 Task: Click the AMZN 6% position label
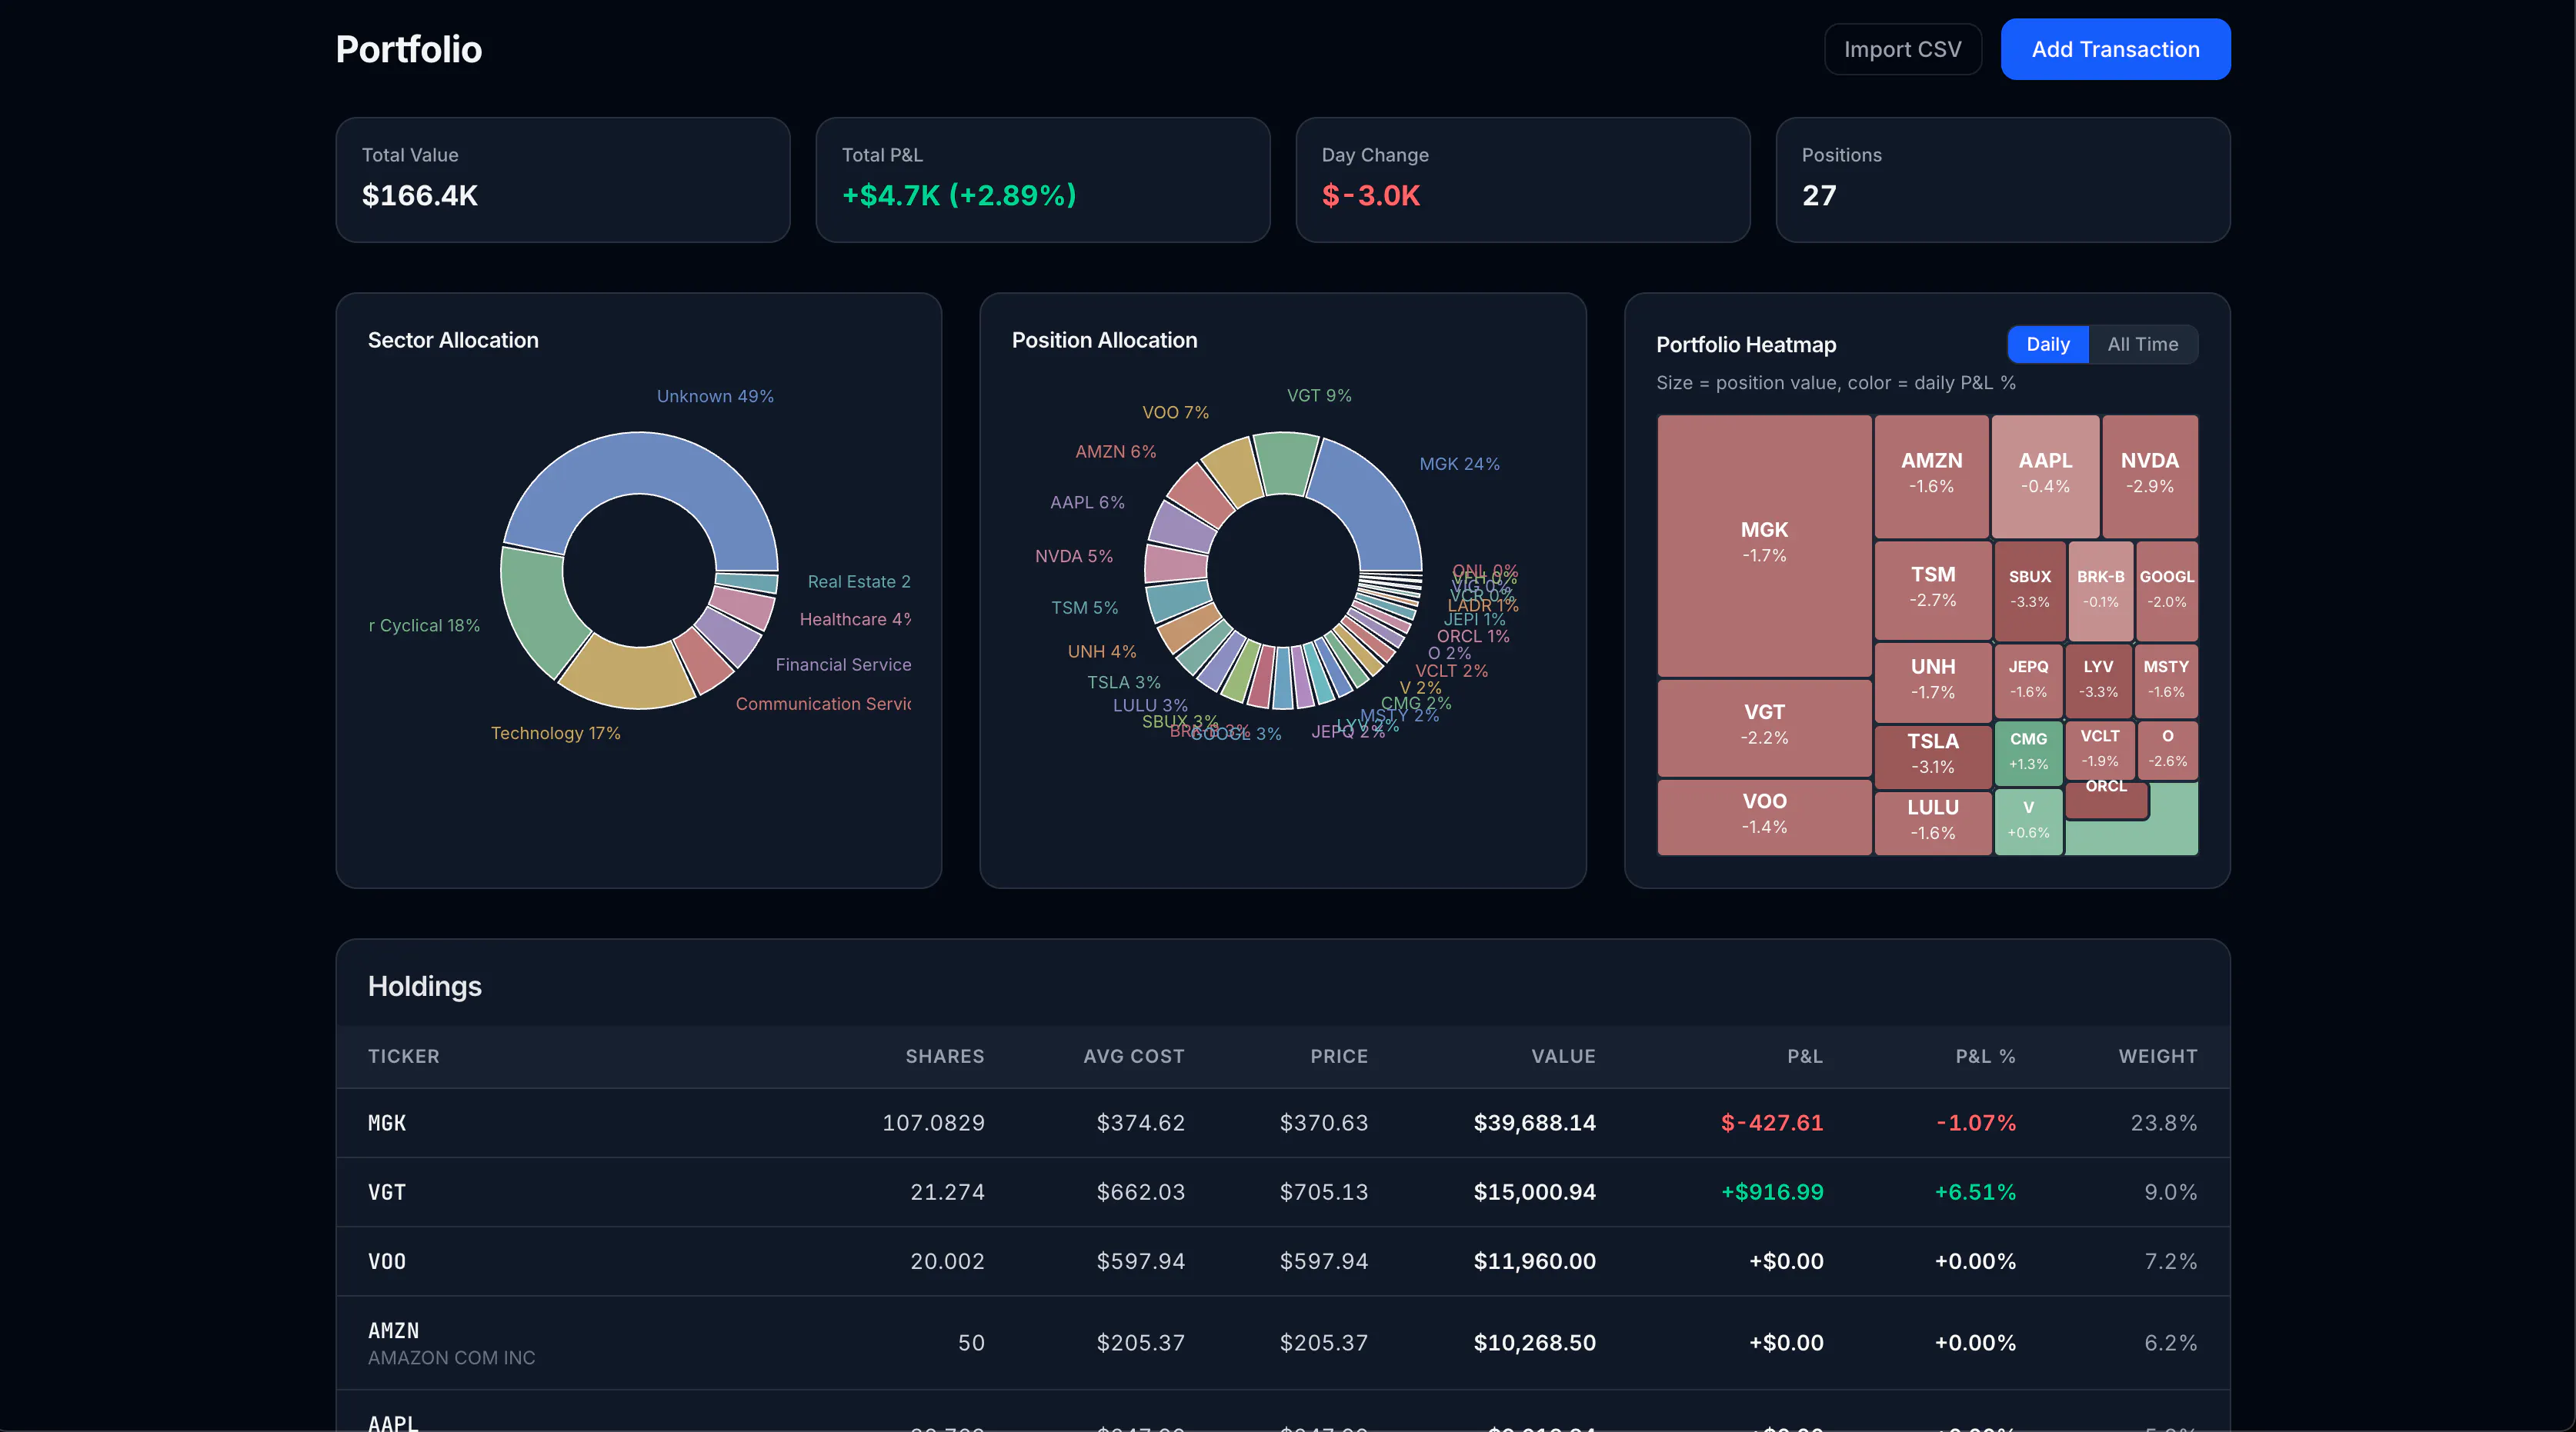coord(1115,451)
